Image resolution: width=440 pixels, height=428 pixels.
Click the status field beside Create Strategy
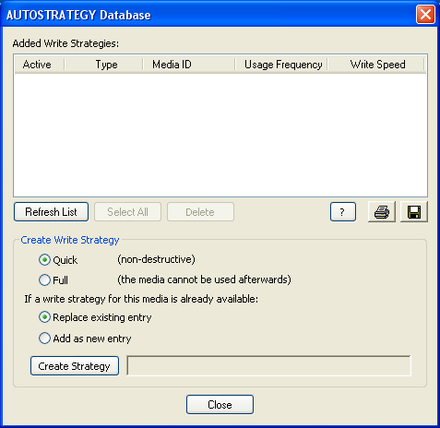pyautogui.click(x=268, y=366)
